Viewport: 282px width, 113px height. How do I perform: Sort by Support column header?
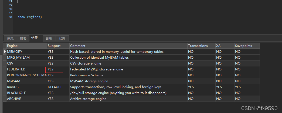(x=58, y=46)
